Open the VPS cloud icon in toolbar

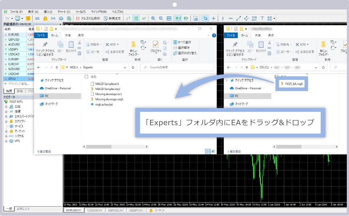(x=61, y=19)
